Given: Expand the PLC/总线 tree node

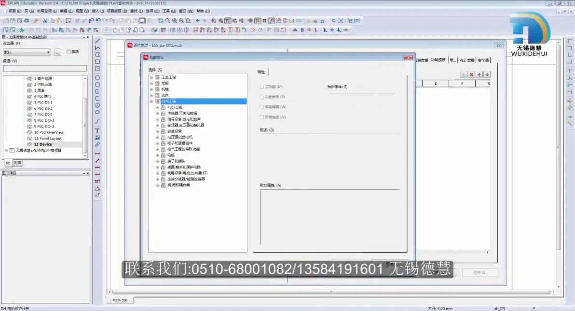Looking at the screenshot, I should [157, 107].
